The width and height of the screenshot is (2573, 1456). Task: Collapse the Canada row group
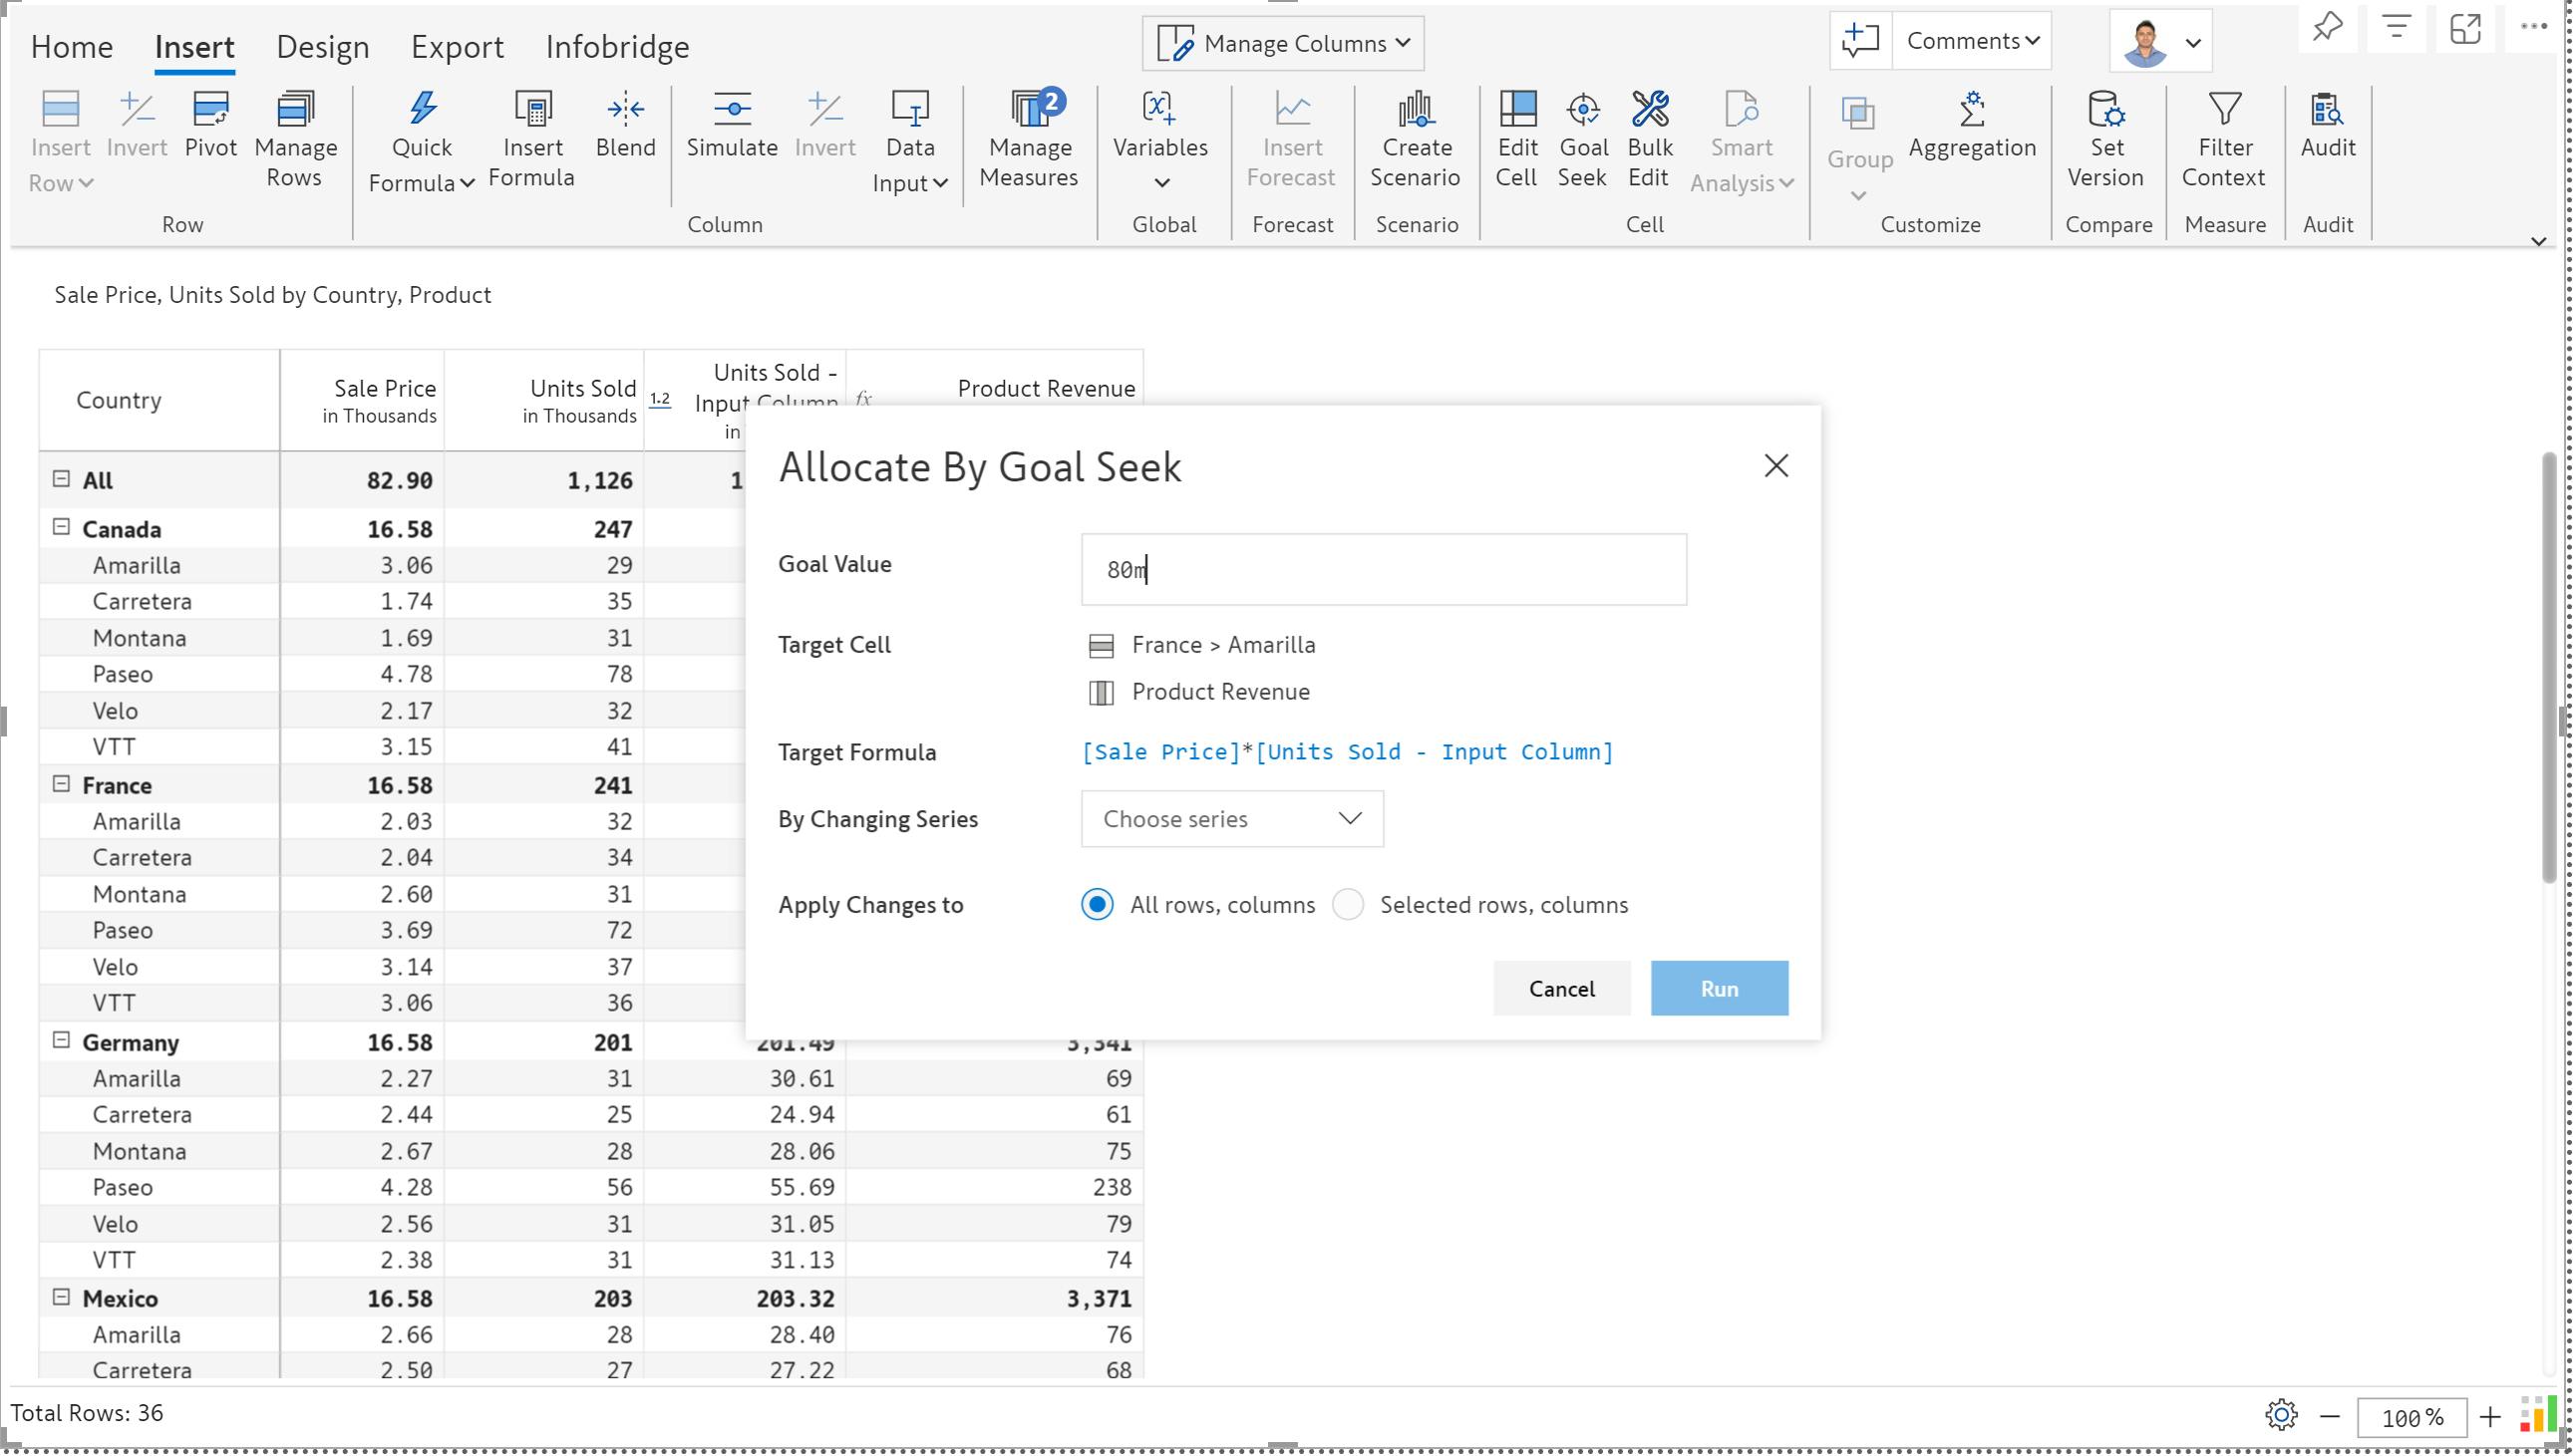[61, 527]
